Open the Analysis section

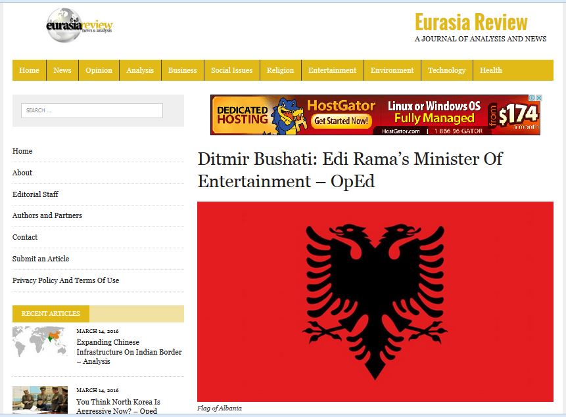pos(140,70)
